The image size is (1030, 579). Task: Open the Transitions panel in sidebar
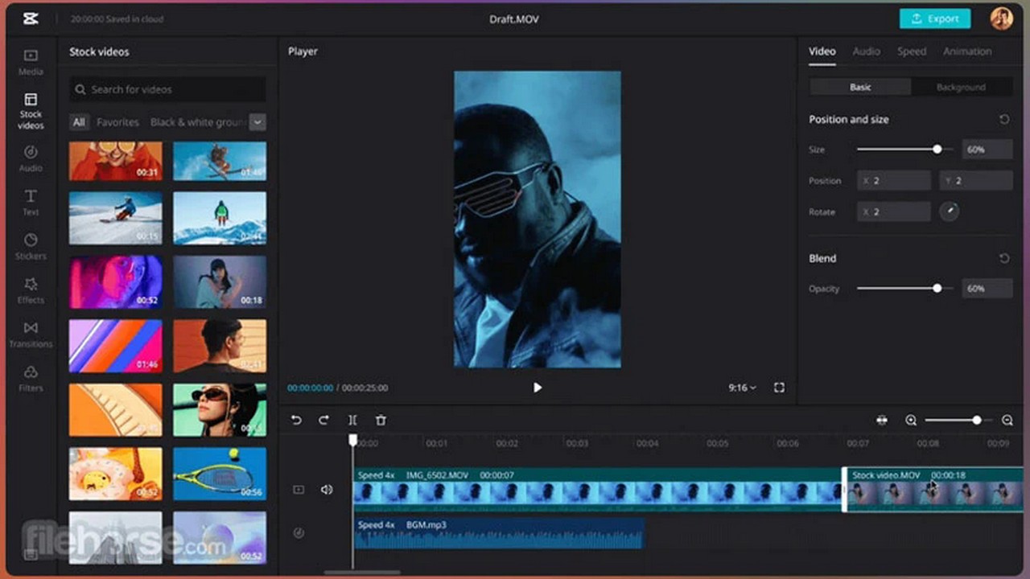tap(31, 334)
